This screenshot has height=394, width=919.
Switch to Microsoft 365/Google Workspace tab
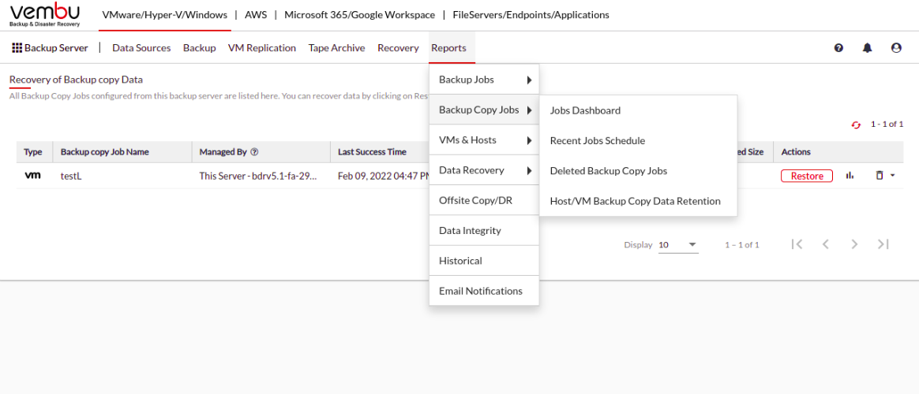click(x=360, y=15)
